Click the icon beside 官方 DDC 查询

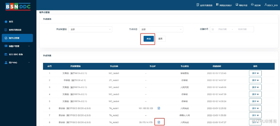tap(6, 54)
